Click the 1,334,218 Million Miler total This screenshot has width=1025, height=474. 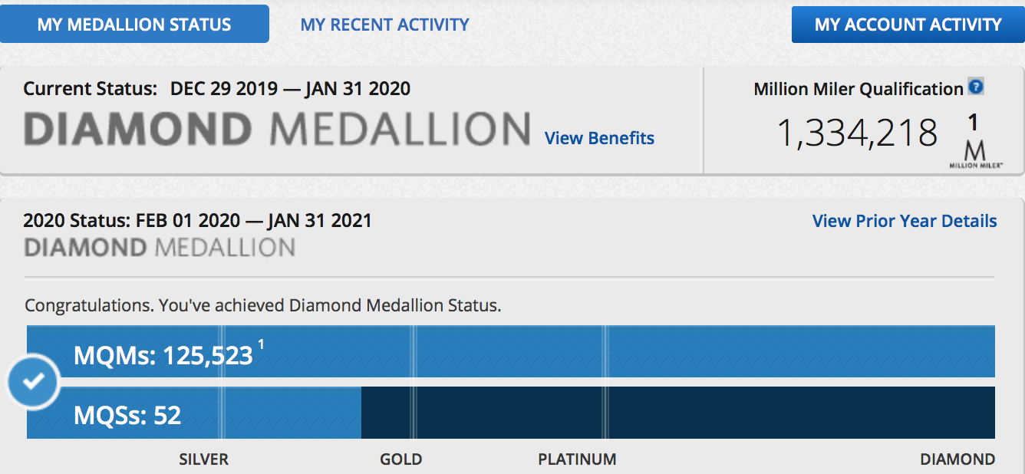click(857, 133)
